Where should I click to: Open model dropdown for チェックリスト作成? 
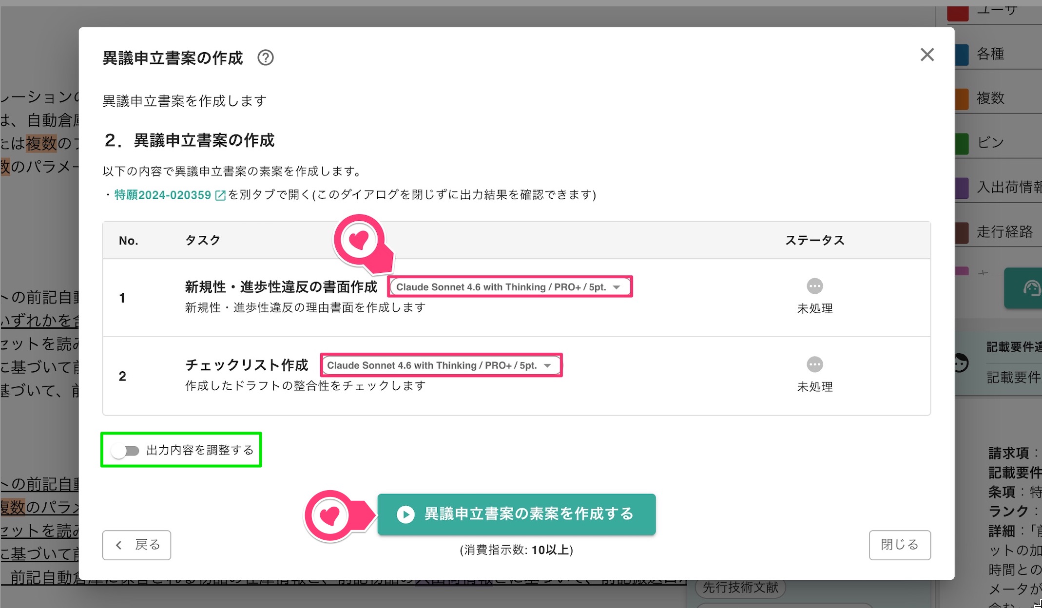point(441,365)
